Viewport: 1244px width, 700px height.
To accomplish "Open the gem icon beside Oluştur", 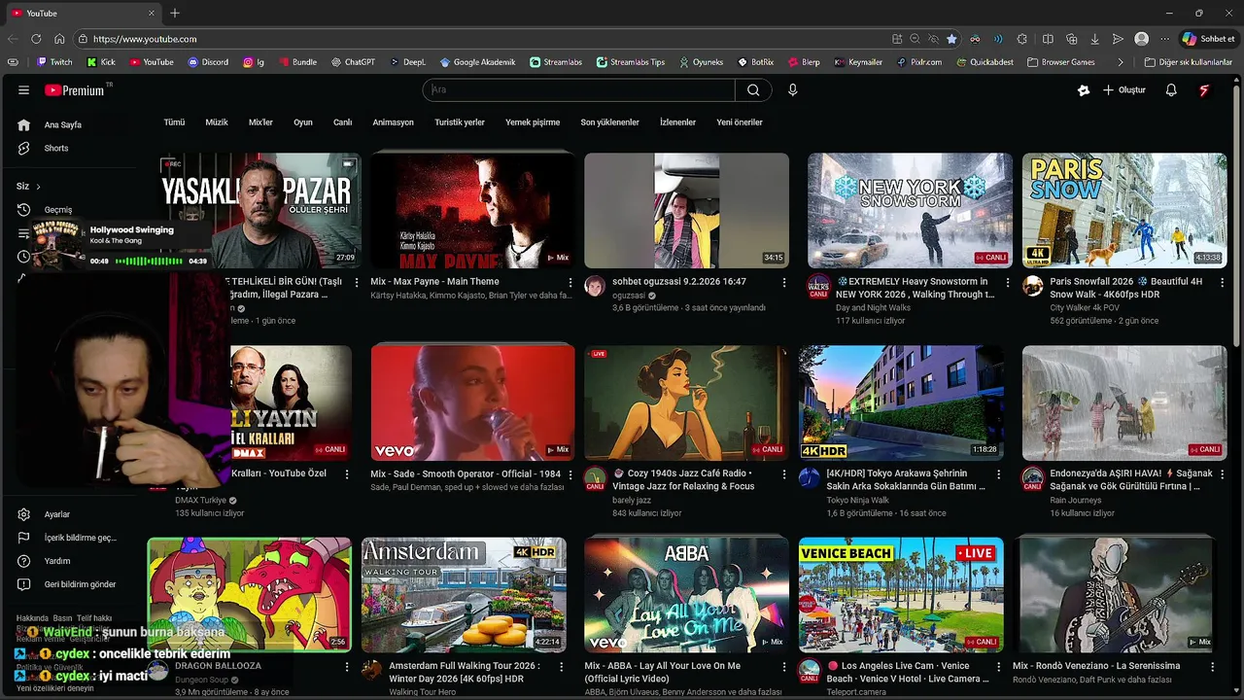I will coord(1084,90).
